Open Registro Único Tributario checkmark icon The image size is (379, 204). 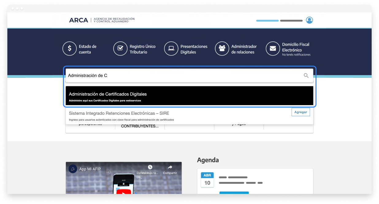click(120, 48)
